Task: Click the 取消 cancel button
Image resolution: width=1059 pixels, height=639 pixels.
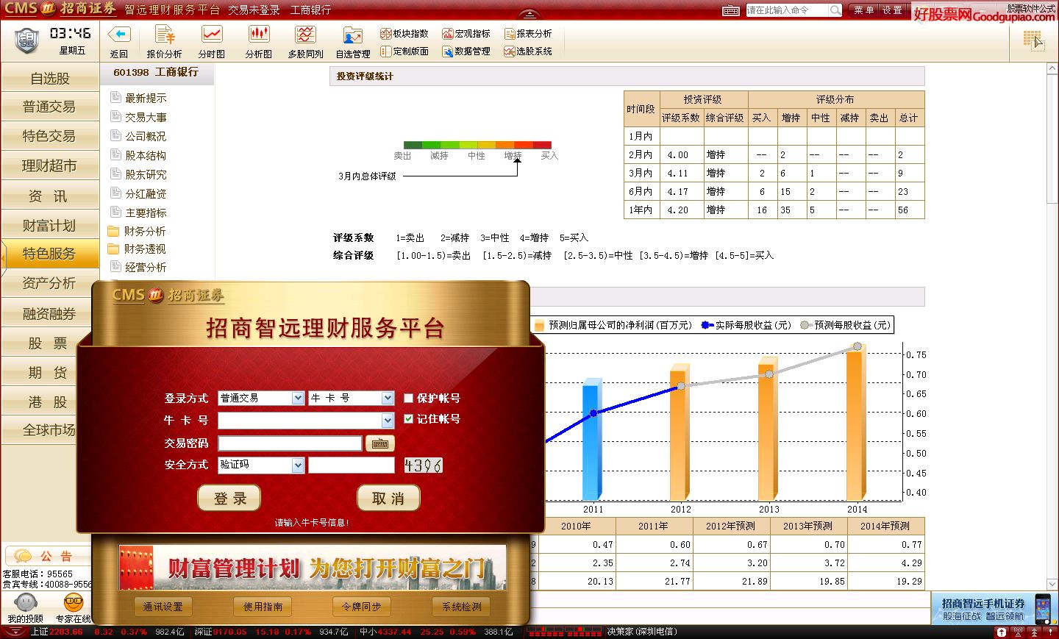Action: pos(388,499)
